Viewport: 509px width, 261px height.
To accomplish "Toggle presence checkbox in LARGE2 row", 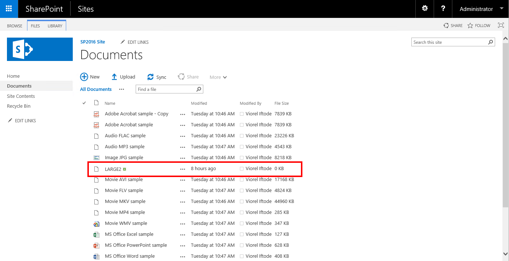I will (x=242, y=169).
